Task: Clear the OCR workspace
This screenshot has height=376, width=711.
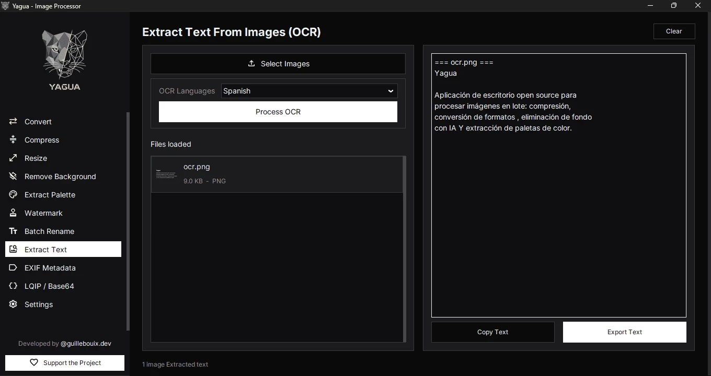Action: pos(674,31)
